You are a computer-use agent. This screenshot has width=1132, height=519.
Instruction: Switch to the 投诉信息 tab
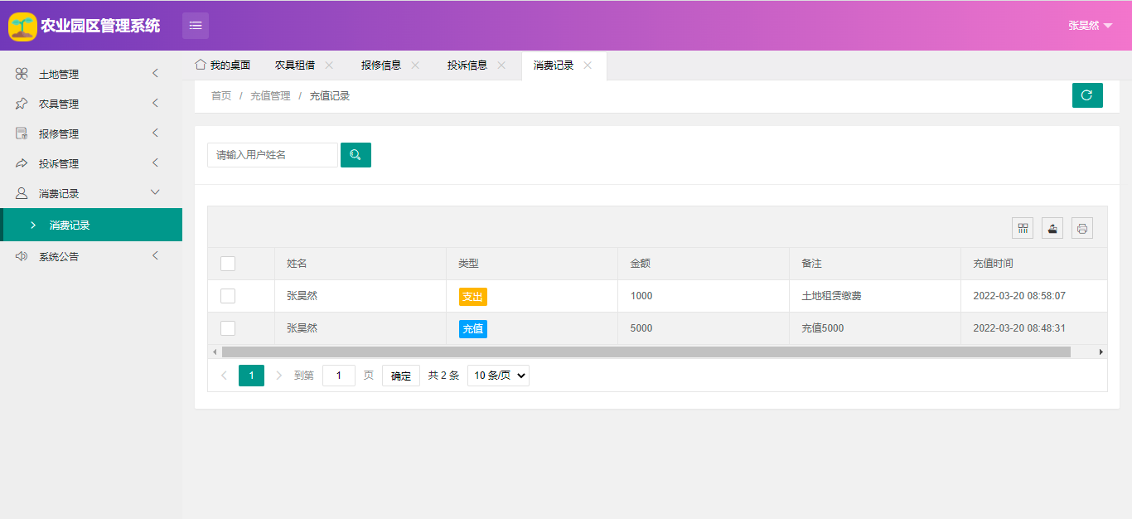[467, 65]
